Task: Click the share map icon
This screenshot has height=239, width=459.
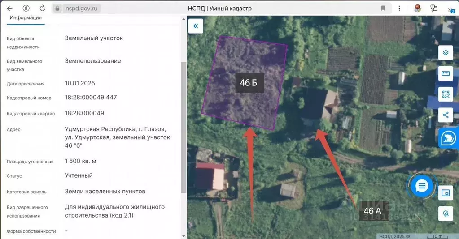Action: [x=446, y=115]
